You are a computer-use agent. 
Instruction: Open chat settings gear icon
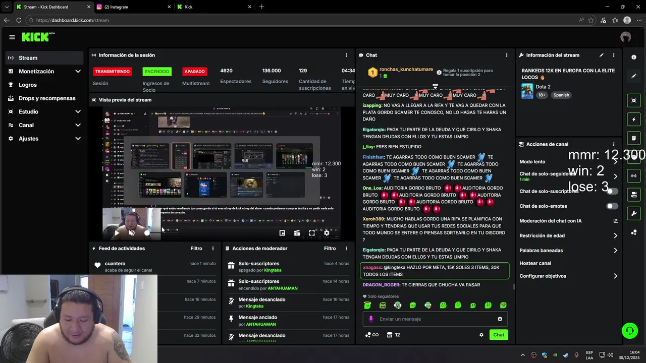click(x=481, y=335)
